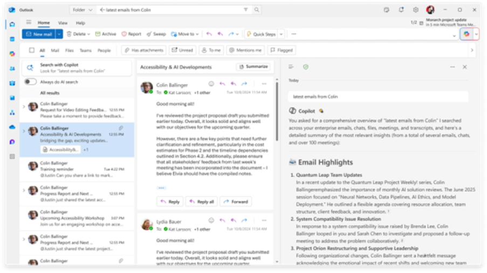Open notifications bell icon
Viewport: 487px width, 273px height.
coord(401,10)
